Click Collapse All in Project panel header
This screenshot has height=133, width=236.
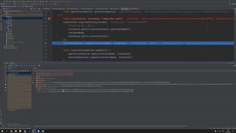click(36, 9)
